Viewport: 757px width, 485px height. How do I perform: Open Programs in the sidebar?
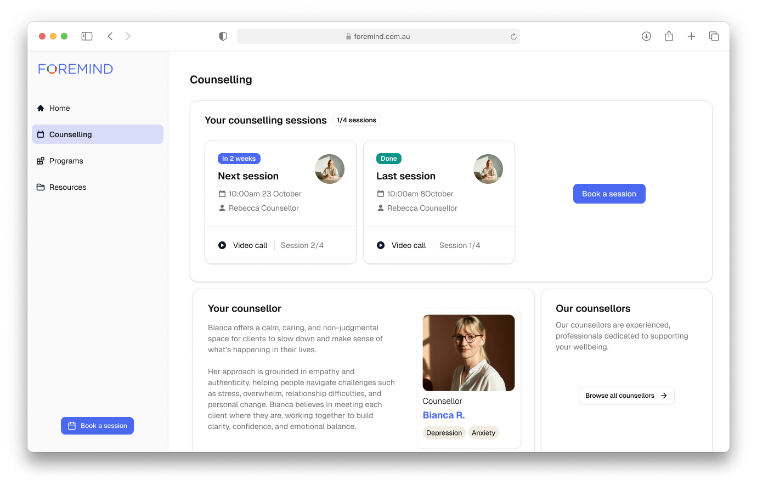[98, 161]
